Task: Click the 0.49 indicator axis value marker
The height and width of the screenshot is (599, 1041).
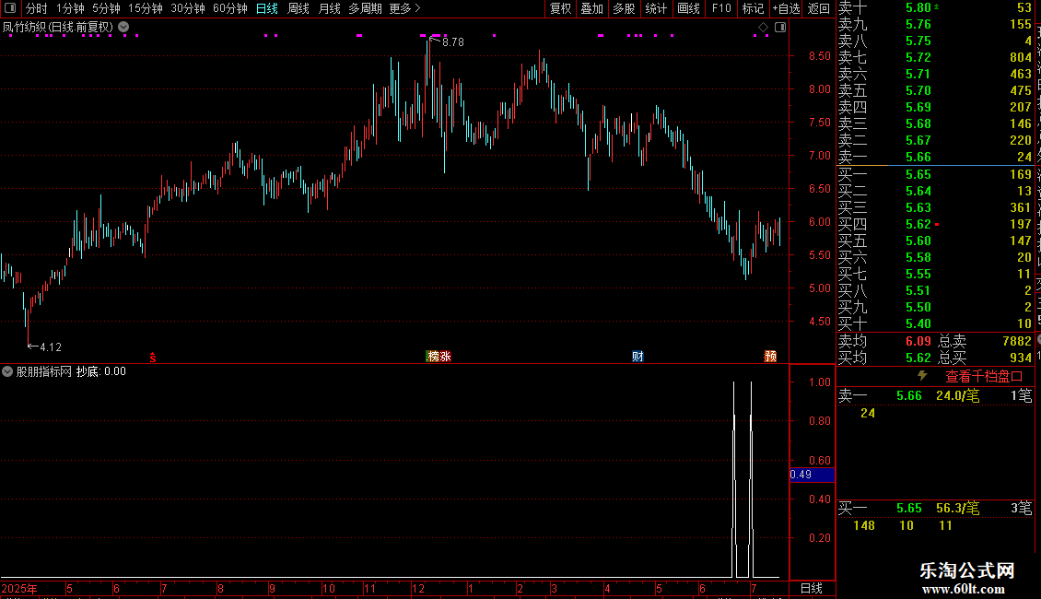Action: pos(812,475)
